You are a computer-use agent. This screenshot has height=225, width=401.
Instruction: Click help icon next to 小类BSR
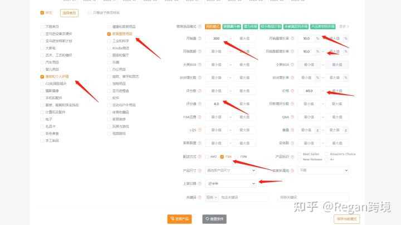[292, 65]
